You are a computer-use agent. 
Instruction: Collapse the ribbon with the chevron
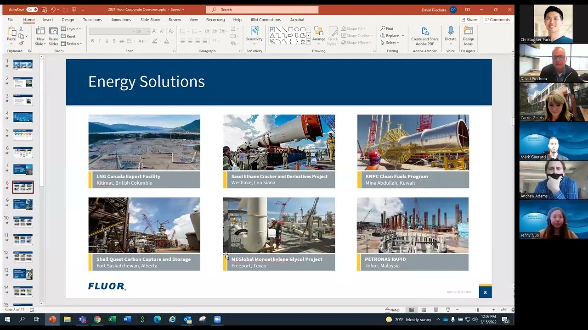click(512, 51)
